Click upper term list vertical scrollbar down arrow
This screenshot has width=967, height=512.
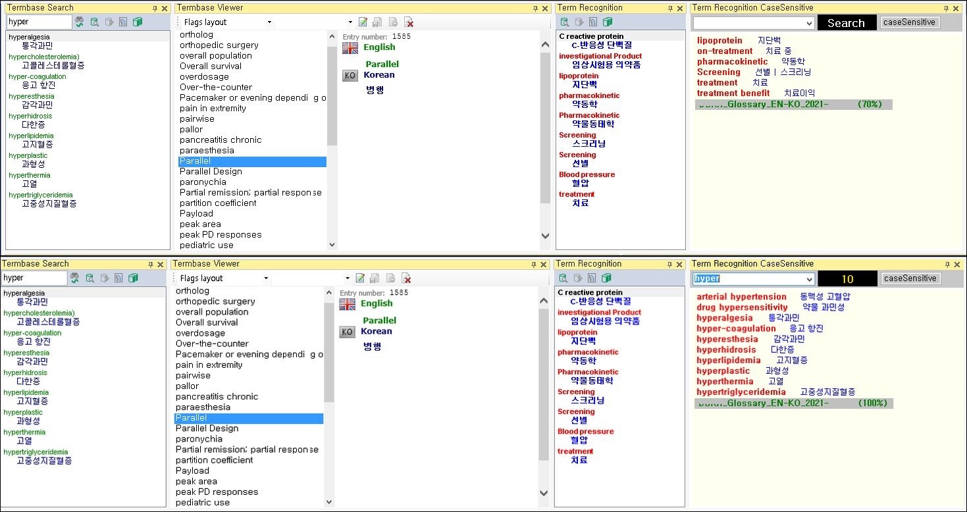[x=332, y=244]
